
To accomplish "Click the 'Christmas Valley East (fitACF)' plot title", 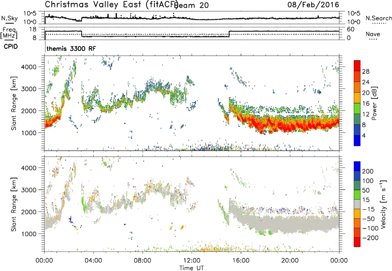I will point(111,4).
